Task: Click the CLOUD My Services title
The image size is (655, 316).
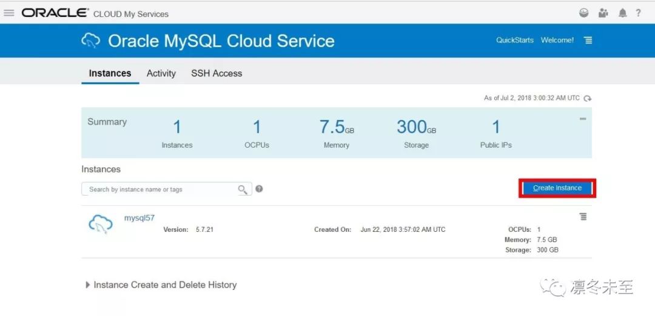Action: tap(131, 14)
